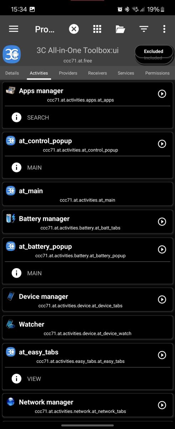
Task: Launch Apps manager activity with play icon
Action: [162, 94]
